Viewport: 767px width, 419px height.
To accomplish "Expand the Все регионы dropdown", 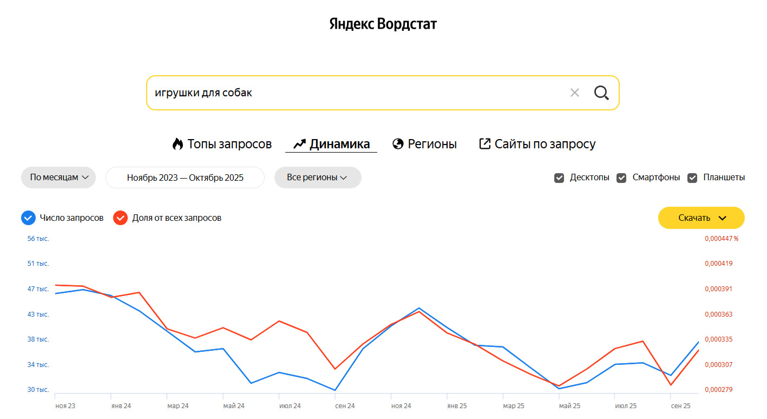I will click(317, 178).
